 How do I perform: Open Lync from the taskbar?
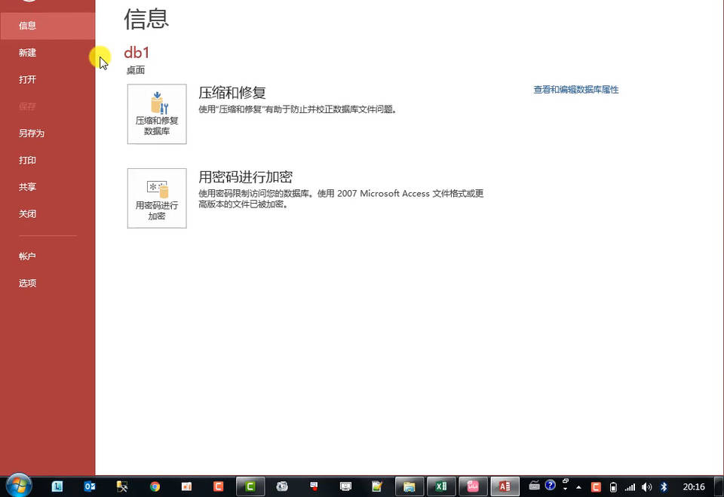tap(57, 486)
